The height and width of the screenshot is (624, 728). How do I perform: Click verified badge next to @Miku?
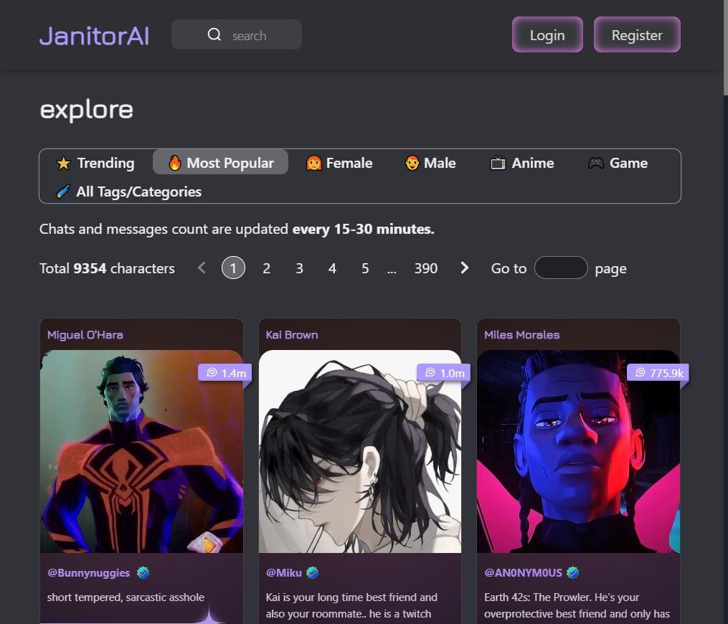click(313, 572)
